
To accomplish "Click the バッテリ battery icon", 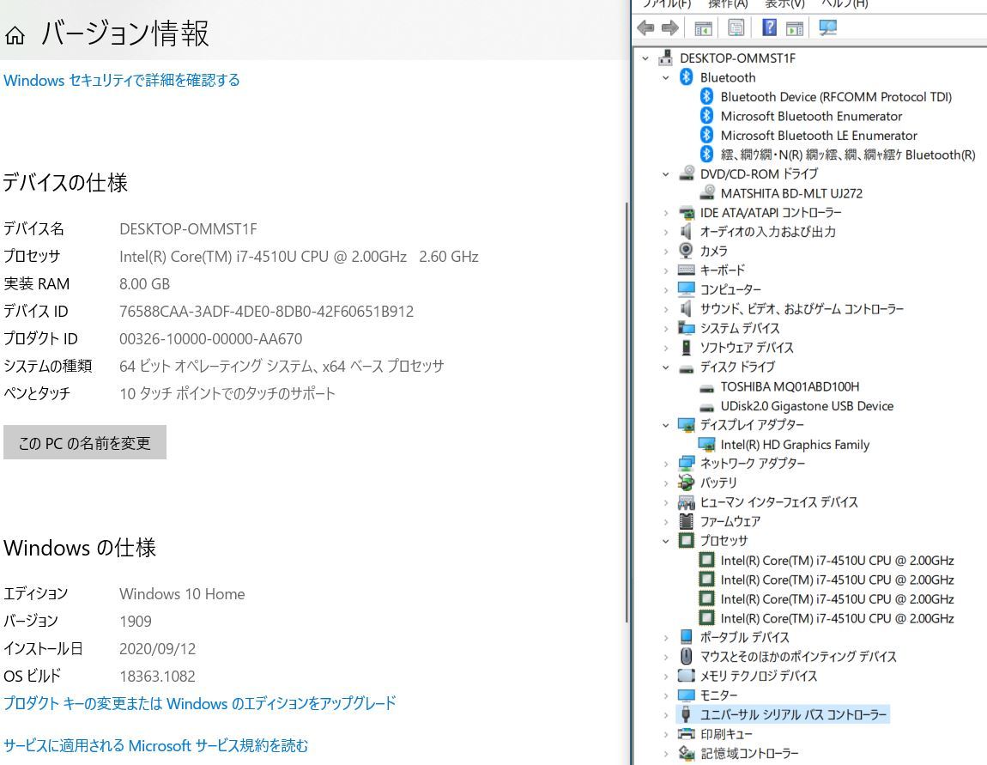I will point(686,483).
